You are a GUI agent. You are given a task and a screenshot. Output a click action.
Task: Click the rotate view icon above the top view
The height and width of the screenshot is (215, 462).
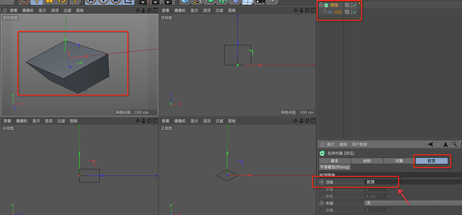click(307, 11)
